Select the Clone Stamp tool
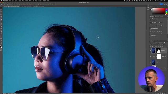This screenshot has width=168, height=94. 1,23
